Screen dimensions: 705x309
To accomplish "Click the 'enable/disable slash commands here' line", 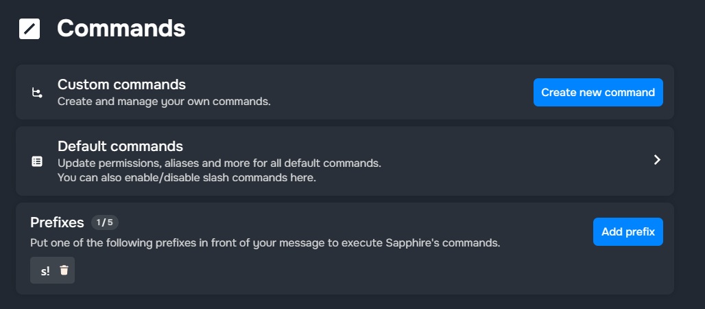I will 187,178.
